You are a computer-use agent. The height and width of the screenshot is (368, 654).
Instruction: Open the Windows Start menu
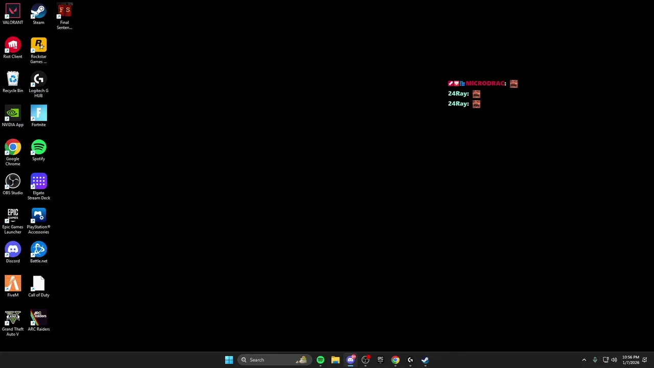229,360
